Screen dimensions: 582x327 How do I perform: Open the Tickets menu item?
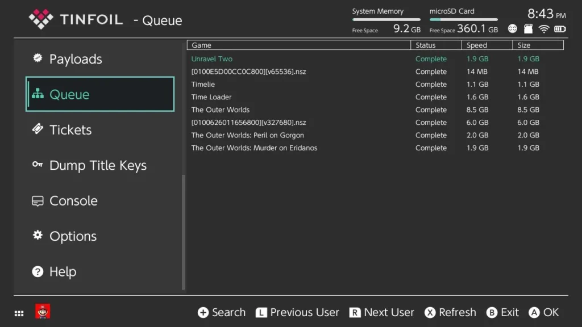100,129
